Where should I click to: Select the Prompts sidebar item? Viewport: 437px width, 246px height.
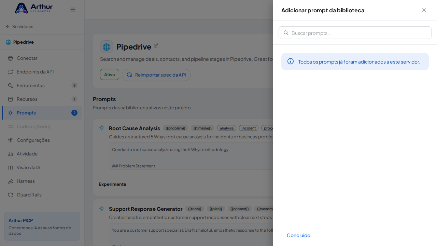pyautogui.click(x=42, y=113)
